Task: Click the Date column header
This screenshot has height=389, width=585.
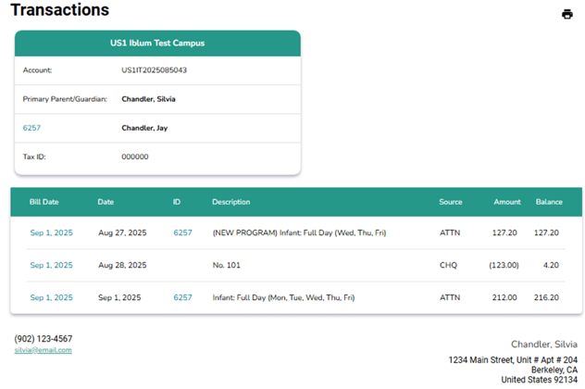Action: click(106, 202)
